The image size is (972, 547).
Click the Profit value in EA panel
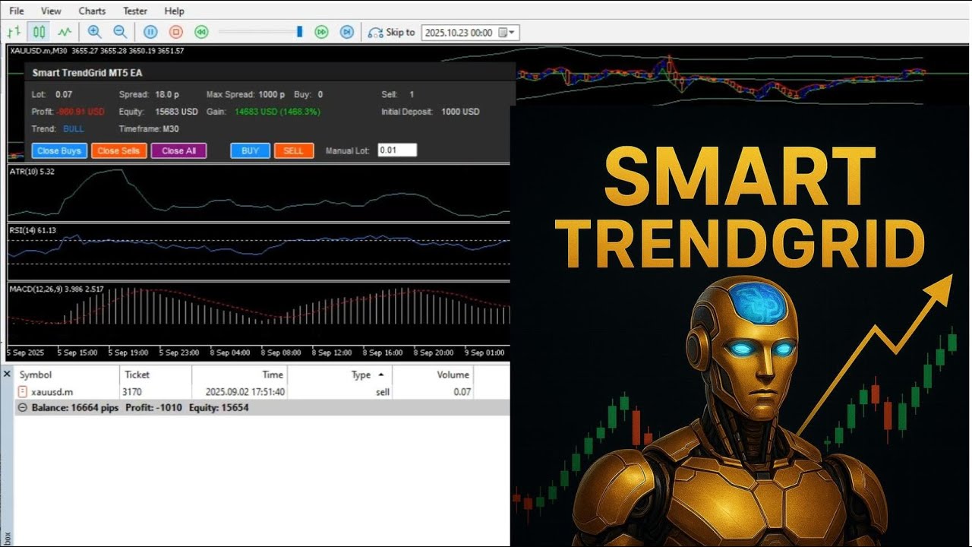[80, 112]
